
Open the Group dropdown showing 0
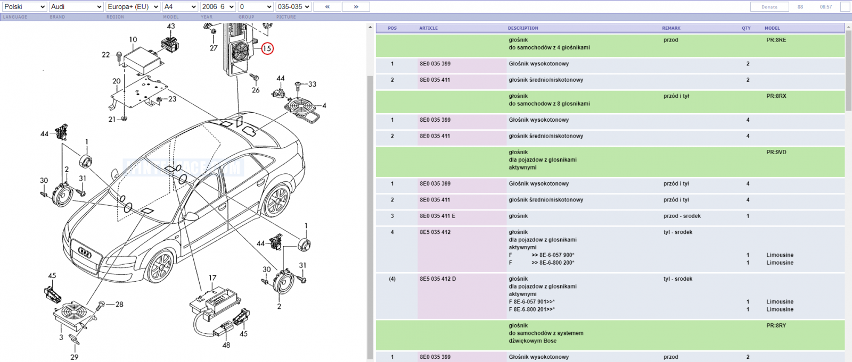(x=256, y=7)
